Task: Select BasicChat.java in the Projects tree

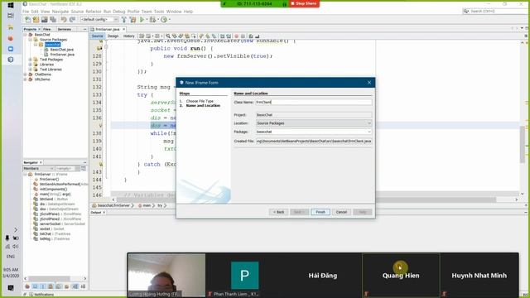Action: [x=61, y=50]
